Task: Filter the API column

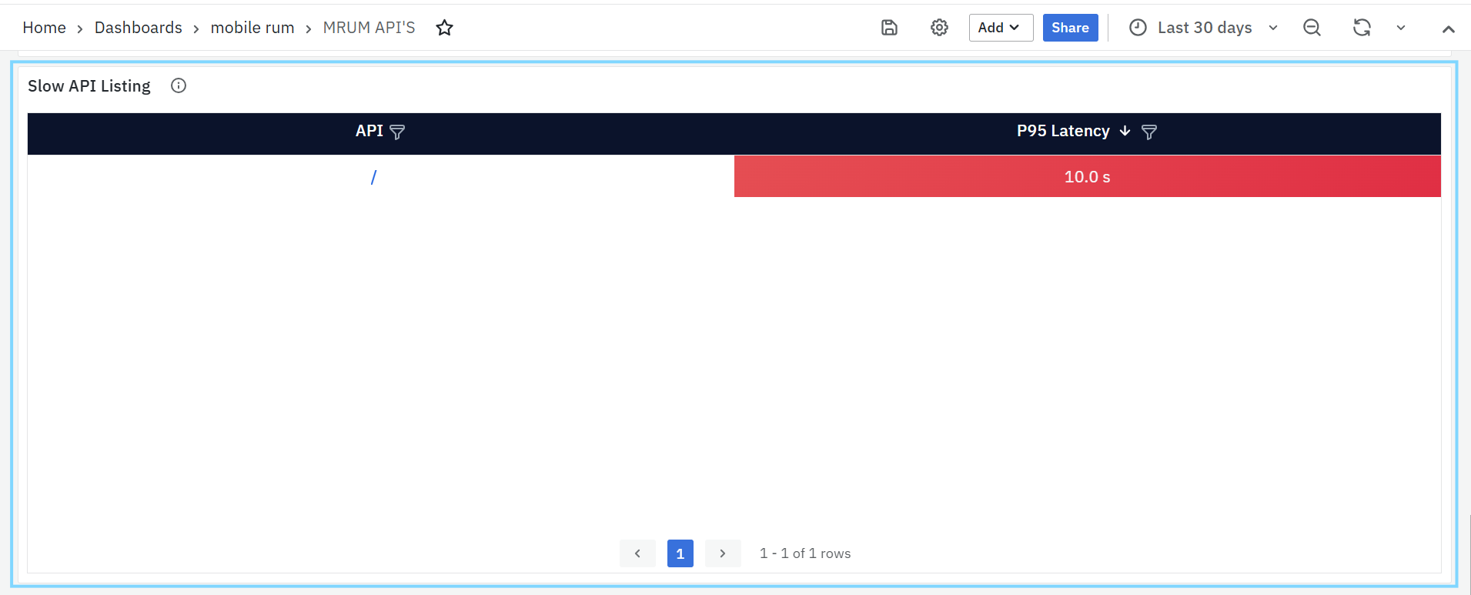Action: pyautogui.click(x=397, y=132)
